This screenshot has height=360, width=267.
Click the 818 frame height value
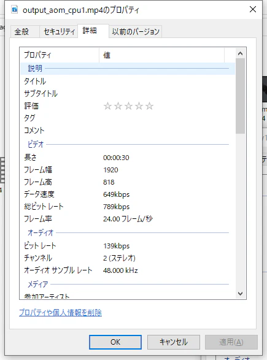pyautogui.click(x=109, y=182)
